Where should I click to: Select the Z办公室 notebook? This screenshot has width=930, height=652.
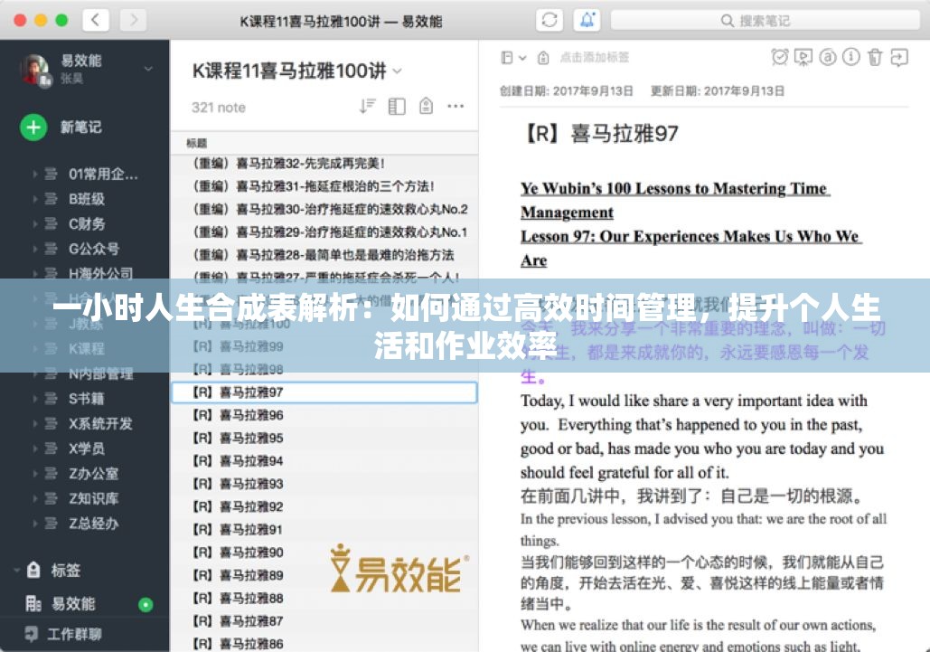click(93, 474)
